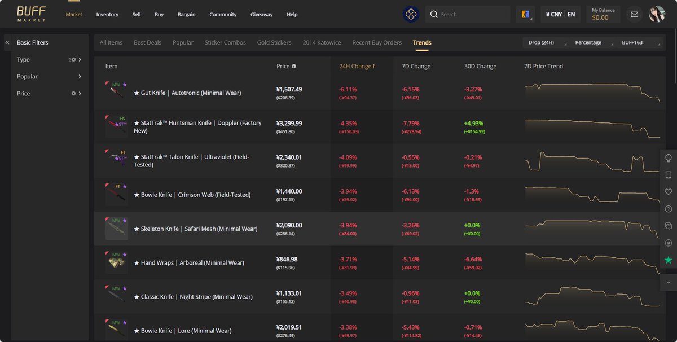Click the lightbulb tips icon in side rail
The width and height of the screenshot is (677, 342).
669,158
